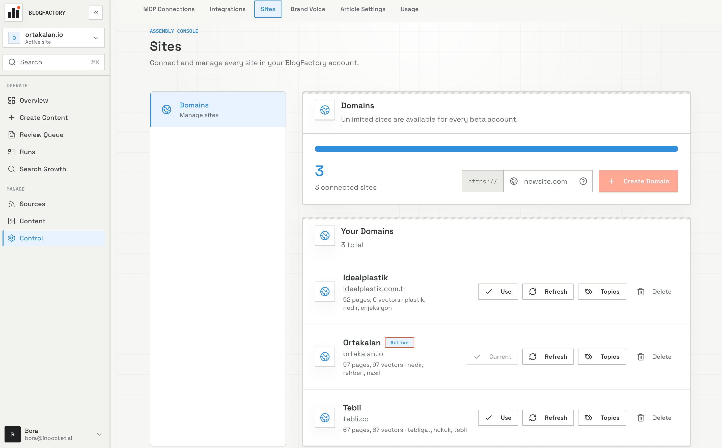This screenshot has width=722, height=448.
Task: Switch to the Brand Voice tab
Action: 308,9
